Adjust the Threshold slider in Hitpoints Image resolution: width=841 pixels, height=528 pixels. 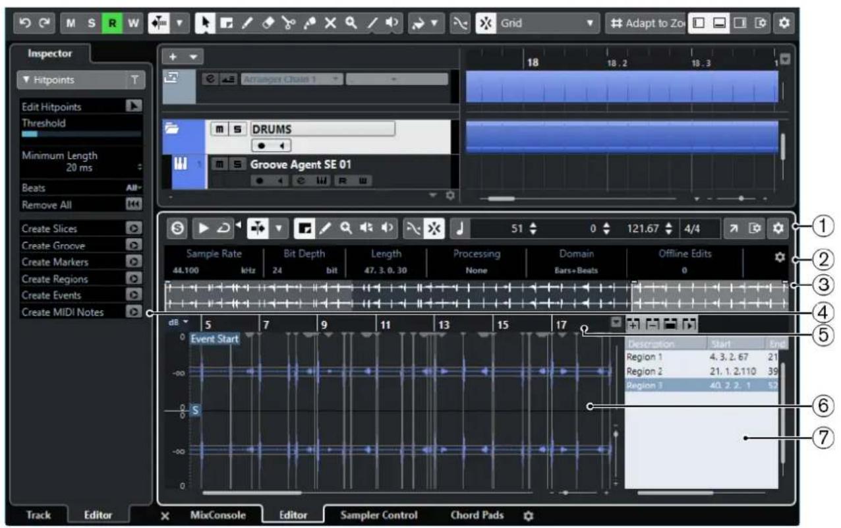coord(82,133)
